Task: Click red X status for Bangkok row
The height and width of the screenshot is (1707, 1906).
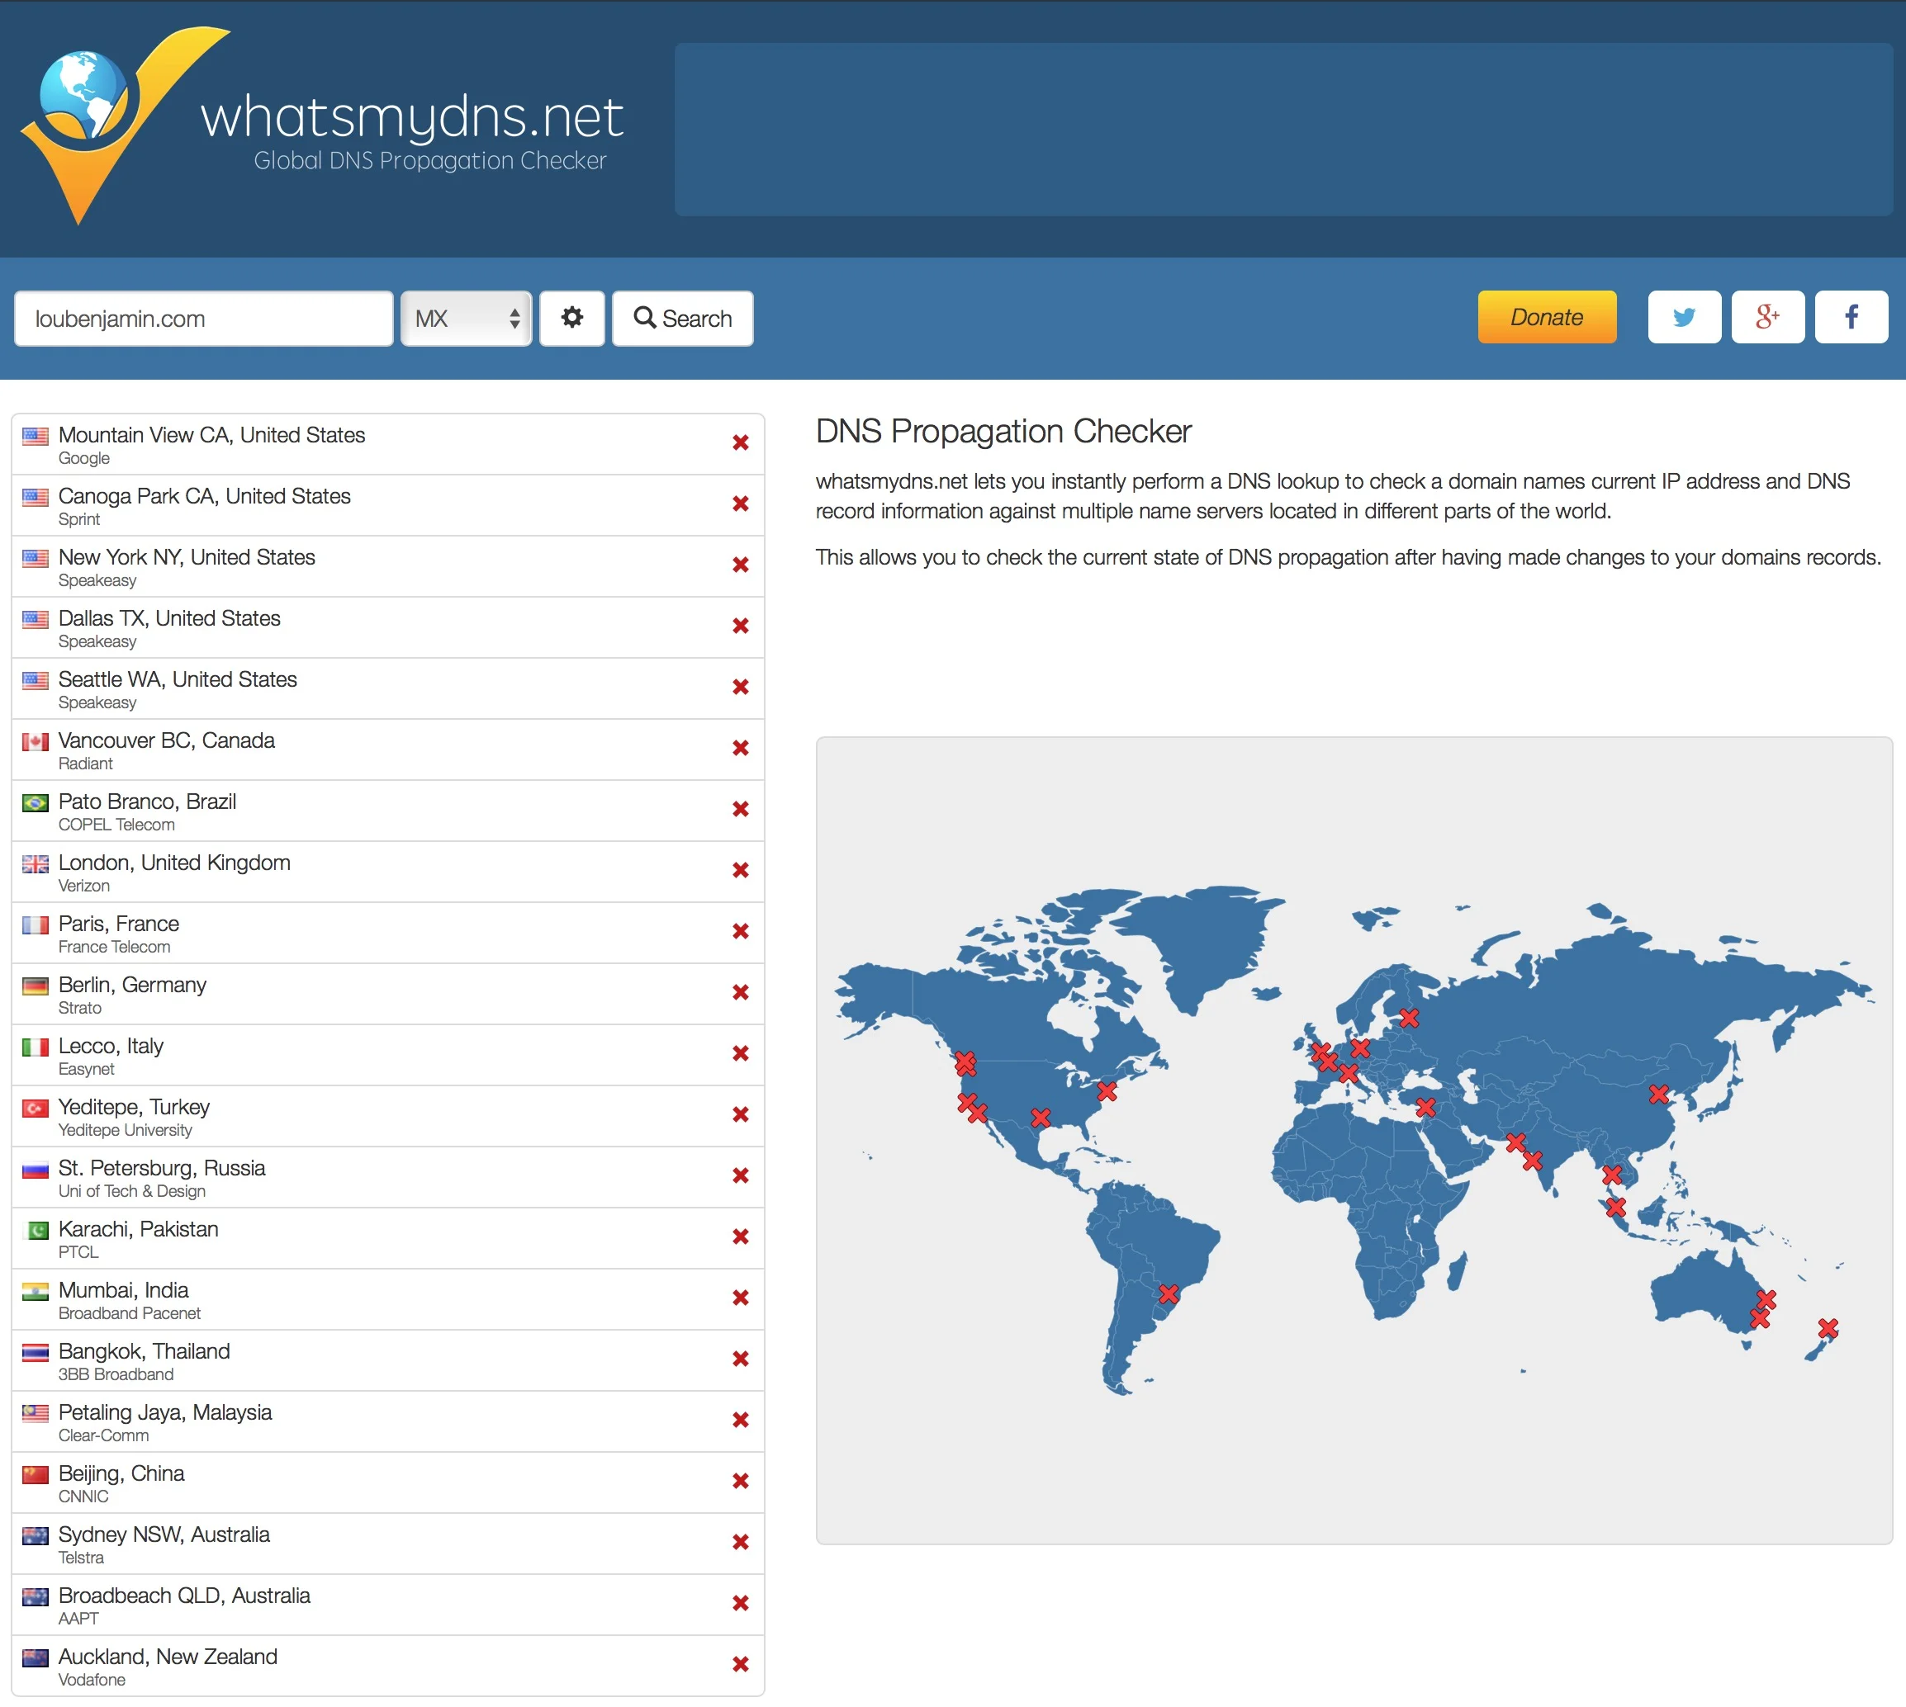Action: tap(741, 1358)
